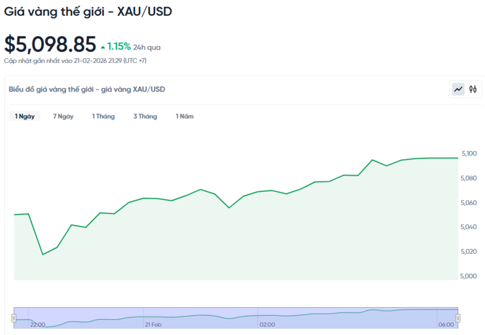
Task: Click the $5,098.85 price value
Action: point(50,44)
